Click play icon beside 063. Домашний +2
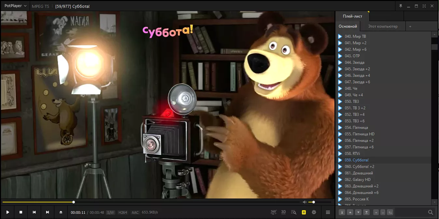The image size is (439, 219). [x=340, y=186]
